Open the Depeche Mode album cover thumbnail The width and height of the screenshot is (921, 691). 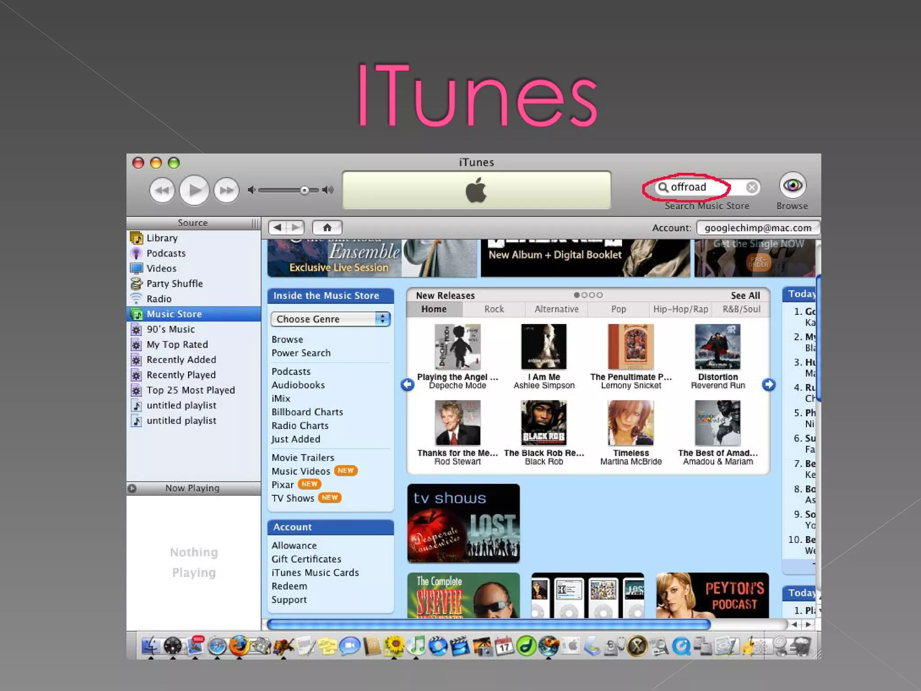tap(457, 347)
